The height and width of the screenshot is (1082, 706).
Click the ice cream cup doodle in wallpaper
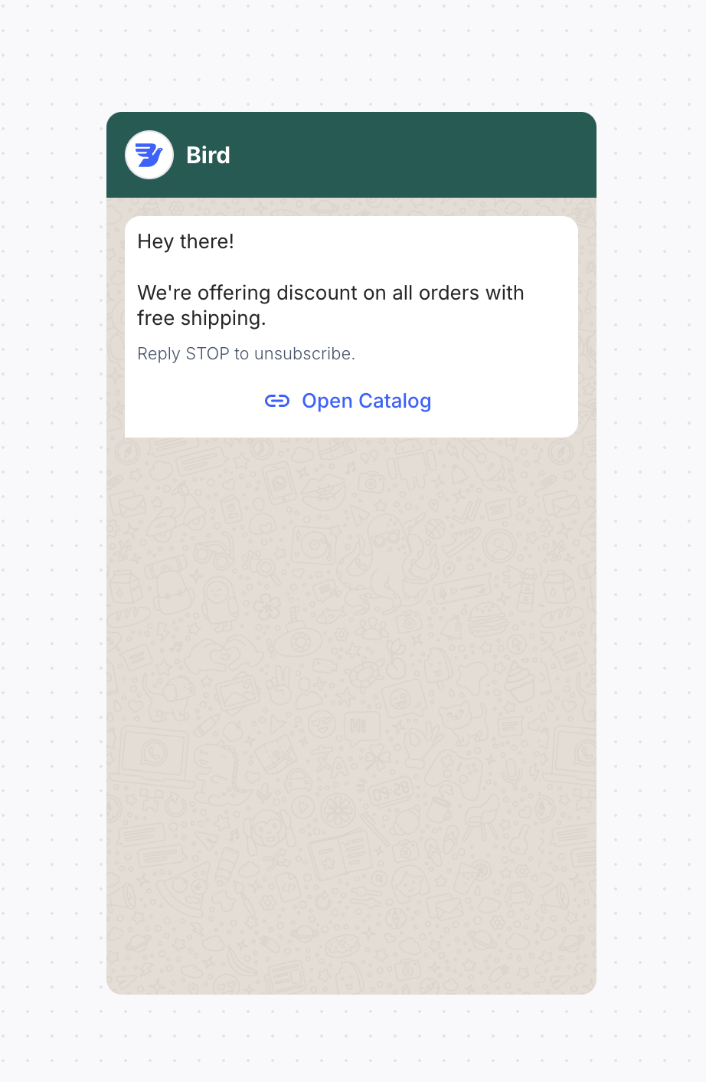(519, 680)
